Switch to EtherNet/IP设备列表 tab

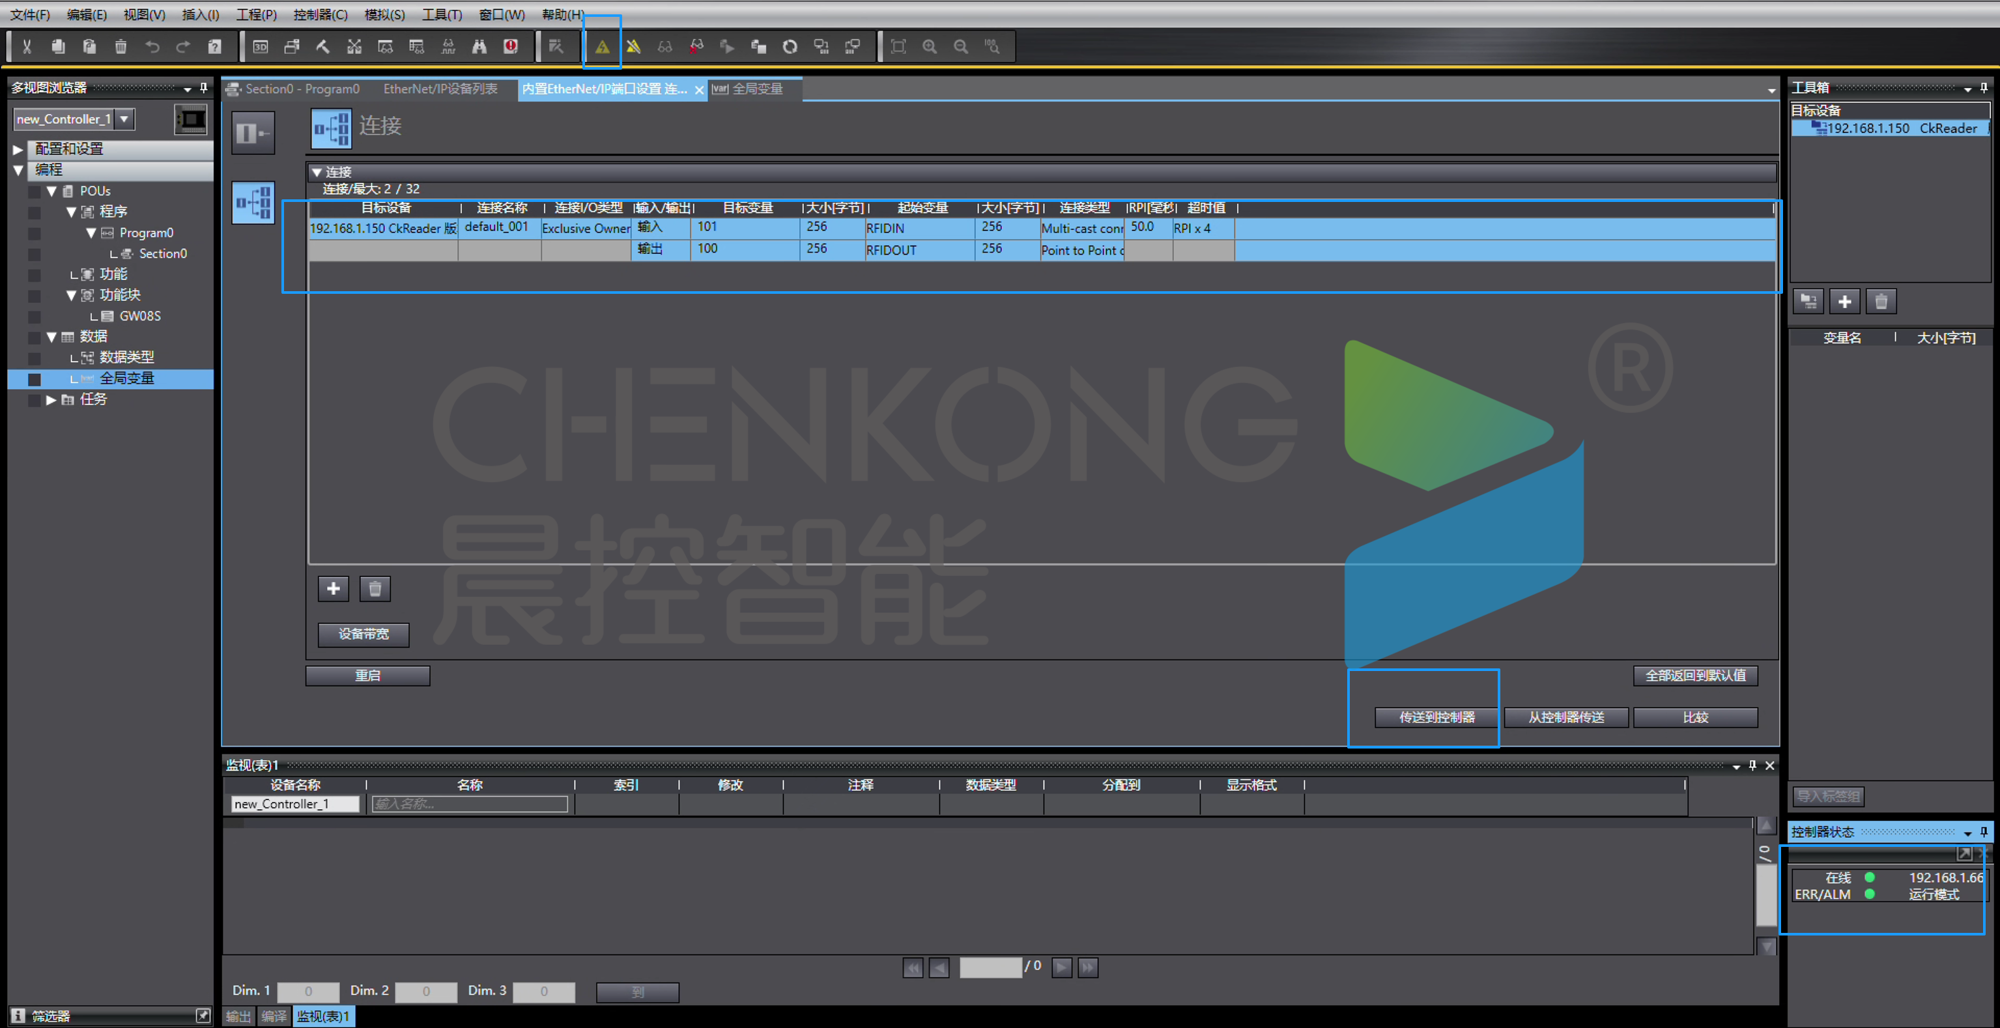pyautogui.click(x=440, y=89)
